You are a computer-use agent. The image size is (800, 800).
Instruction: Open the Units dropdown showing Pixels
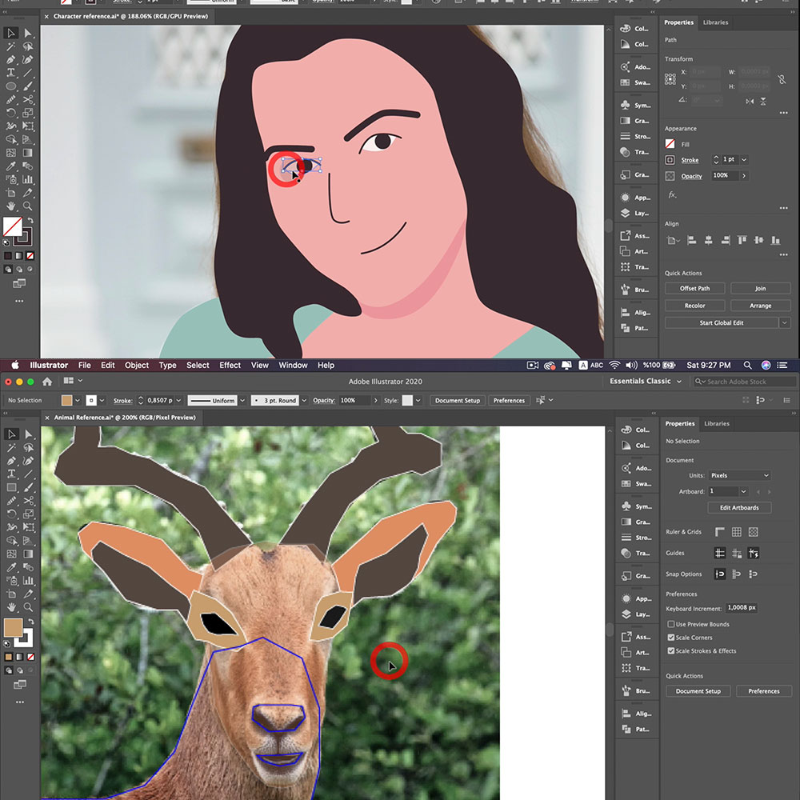[739, 475]
